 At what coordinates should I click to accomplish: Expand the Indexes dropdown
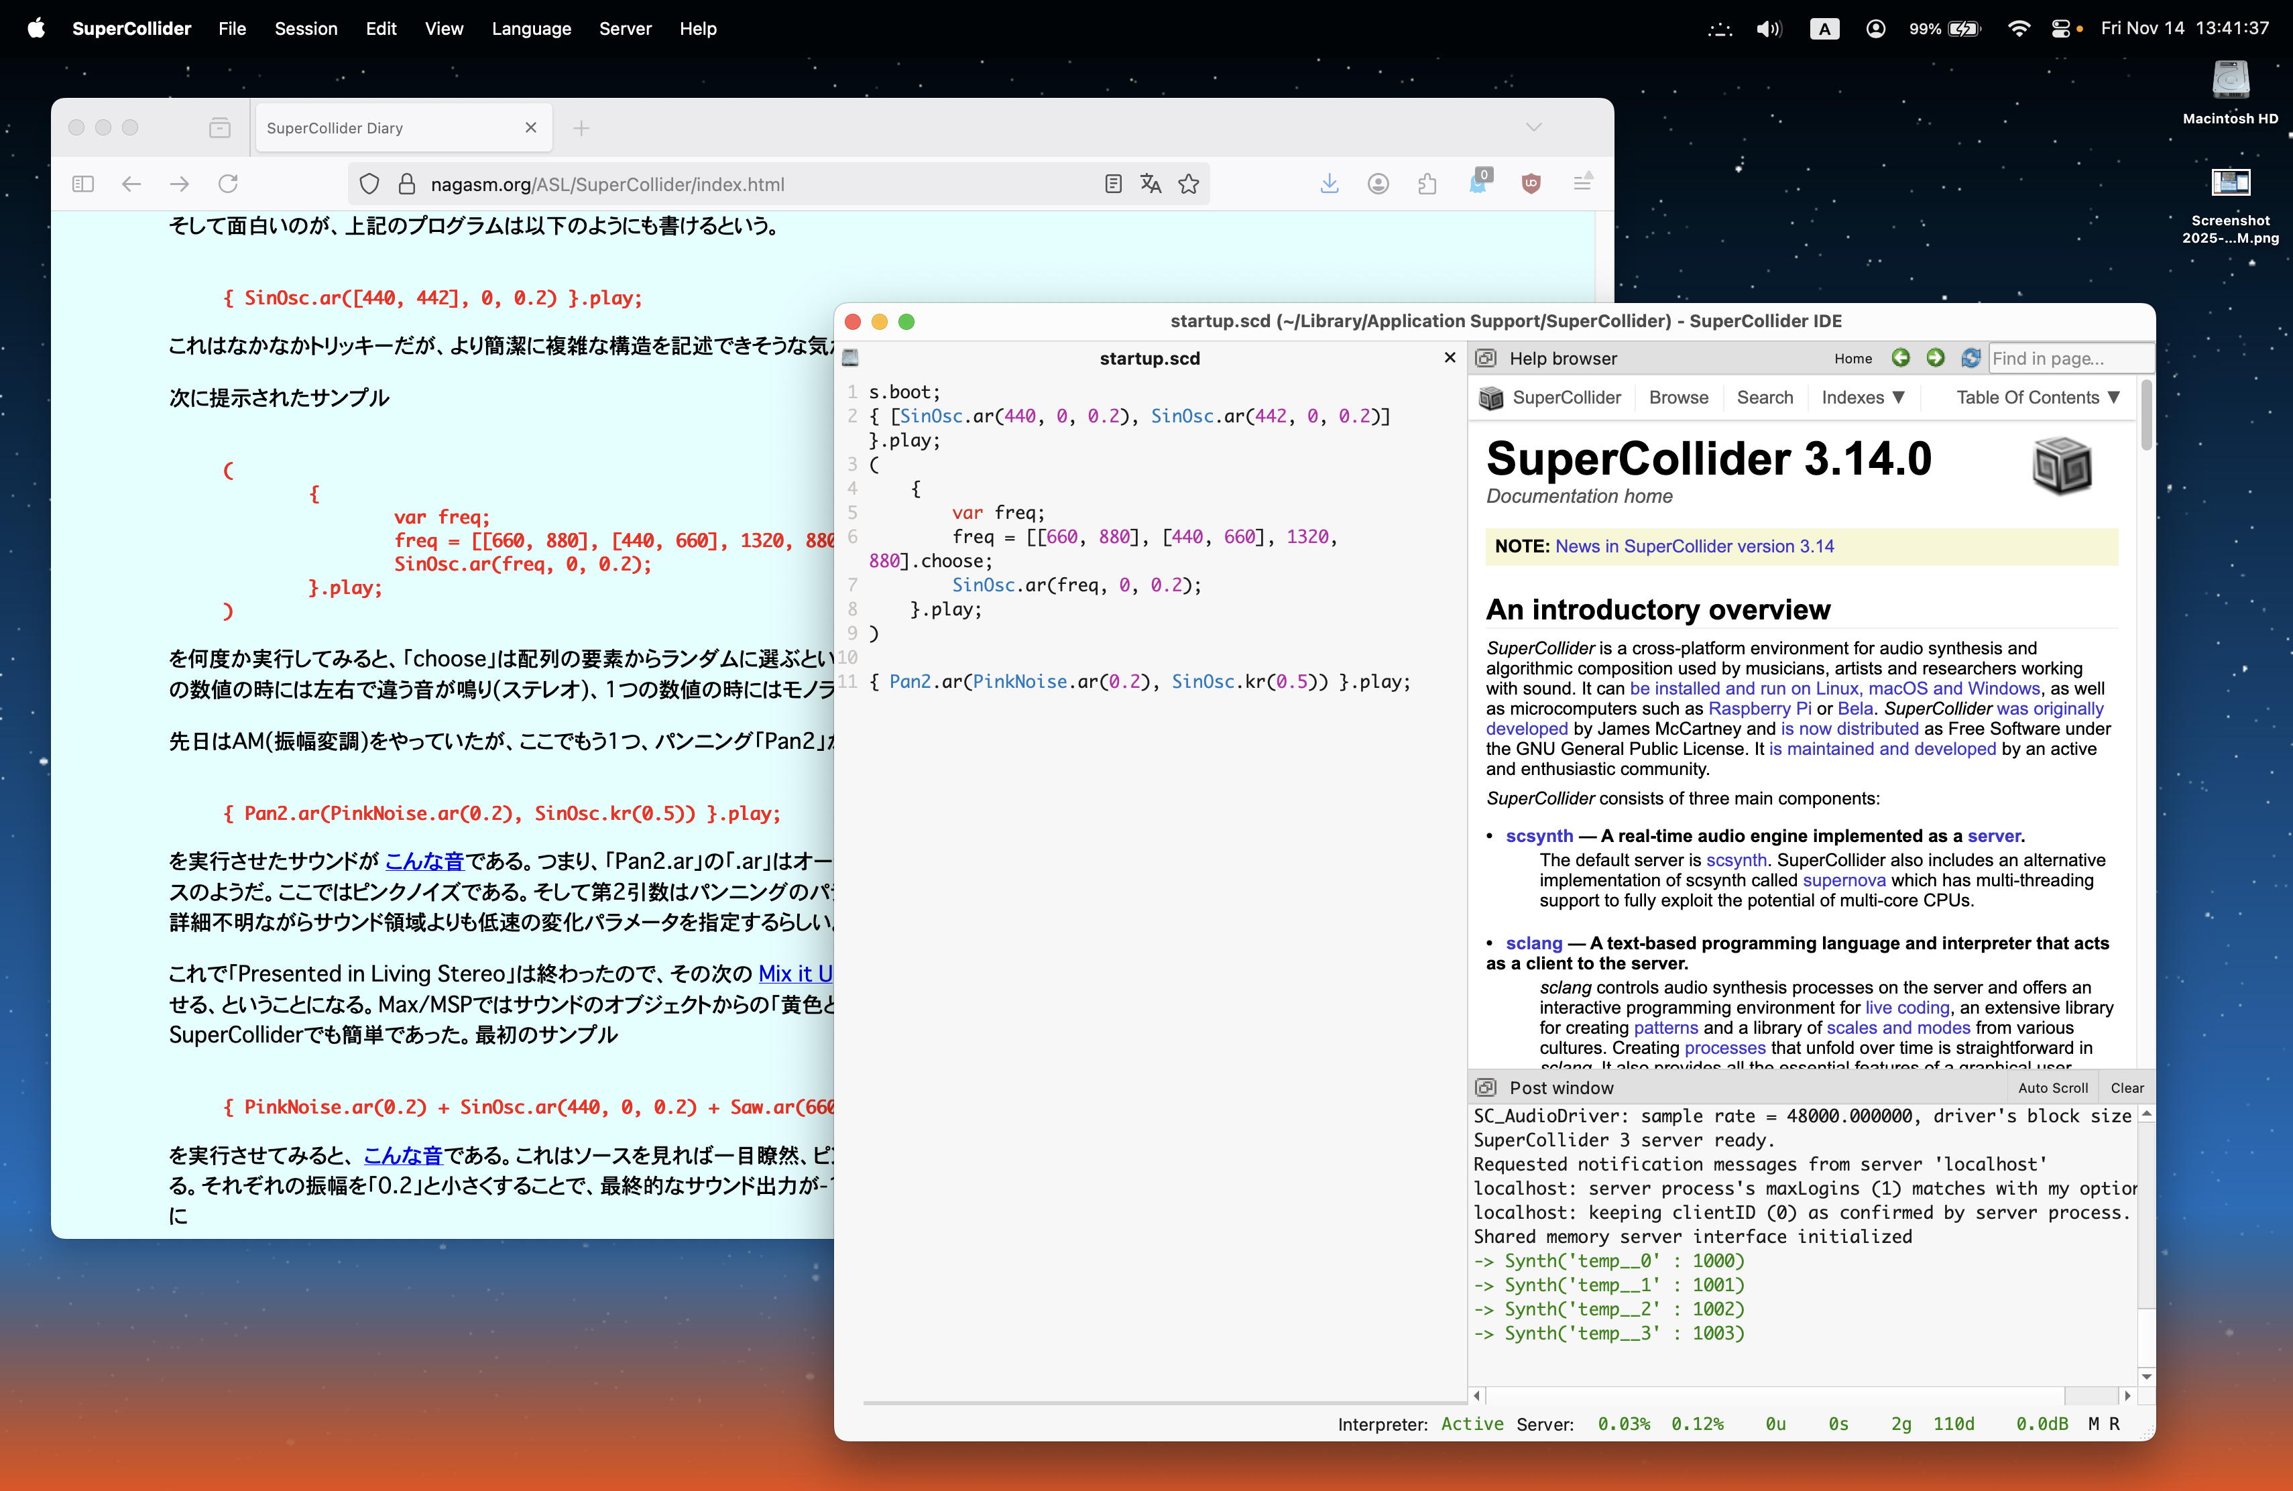(x=1863, y=398)
